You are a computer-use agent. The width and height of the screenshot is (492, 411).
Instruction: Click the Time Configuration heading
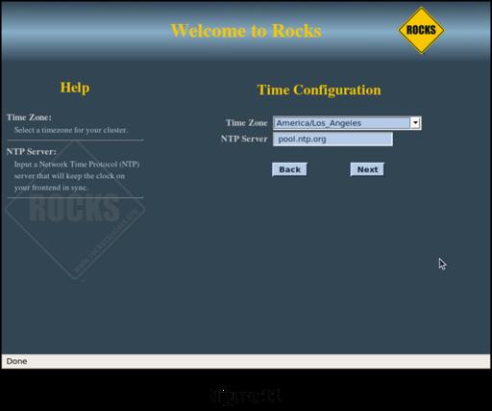point(319,90)
